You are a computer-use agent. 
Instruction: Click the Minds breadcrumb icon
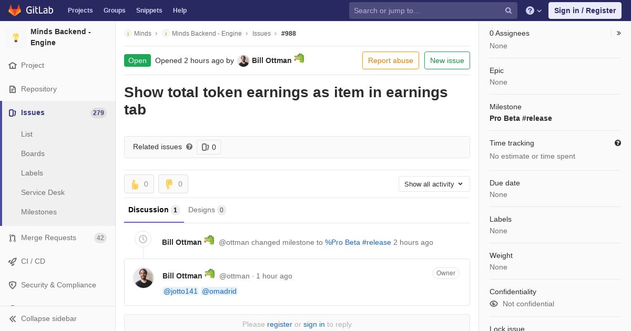pos(128,33)
